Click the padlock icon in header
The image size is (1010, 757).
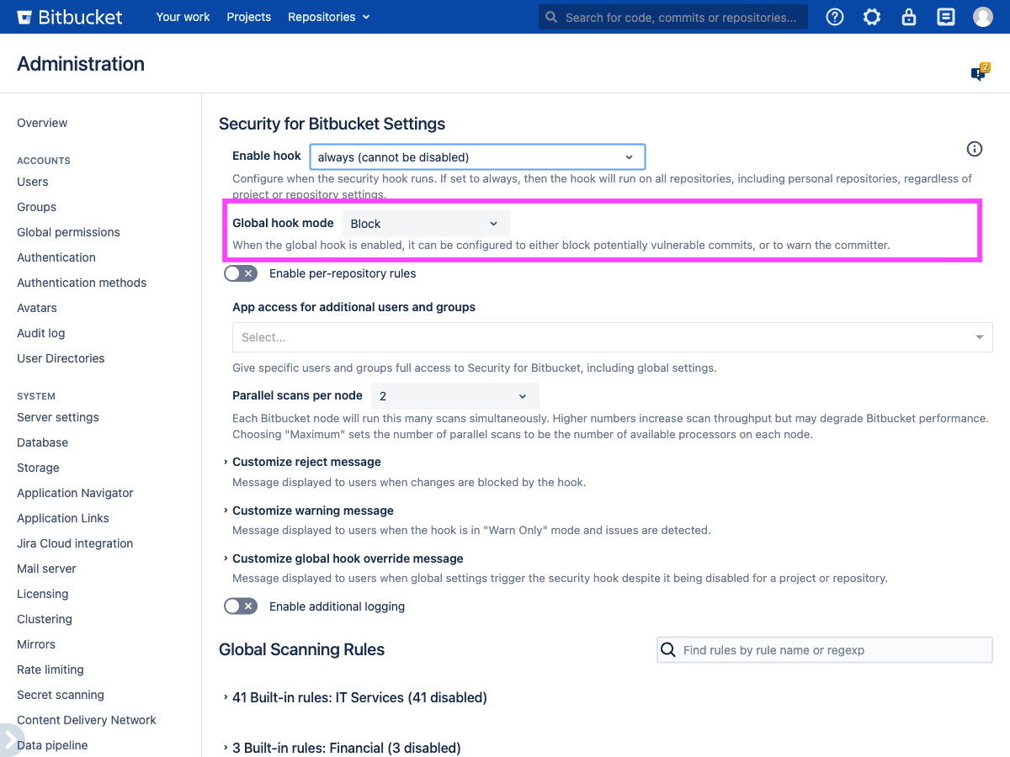click(x=909, y=17)
